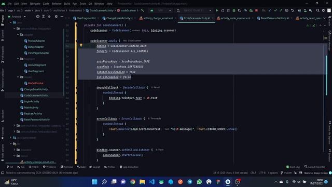The height and width of the screenshot is (187, 332).
Task: Click Git commit green checkmark icon
Action: coord(275,10)
